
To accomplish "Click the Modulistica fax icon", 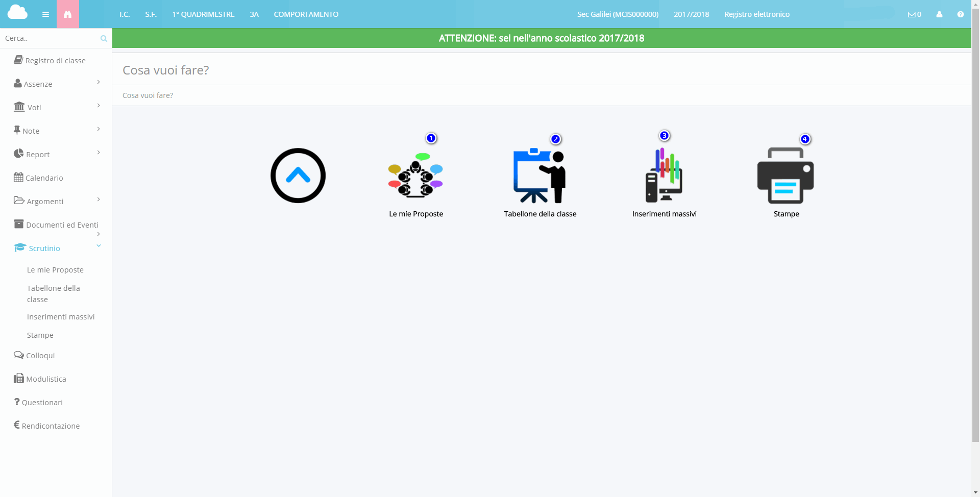I will [x=19, y=378].
